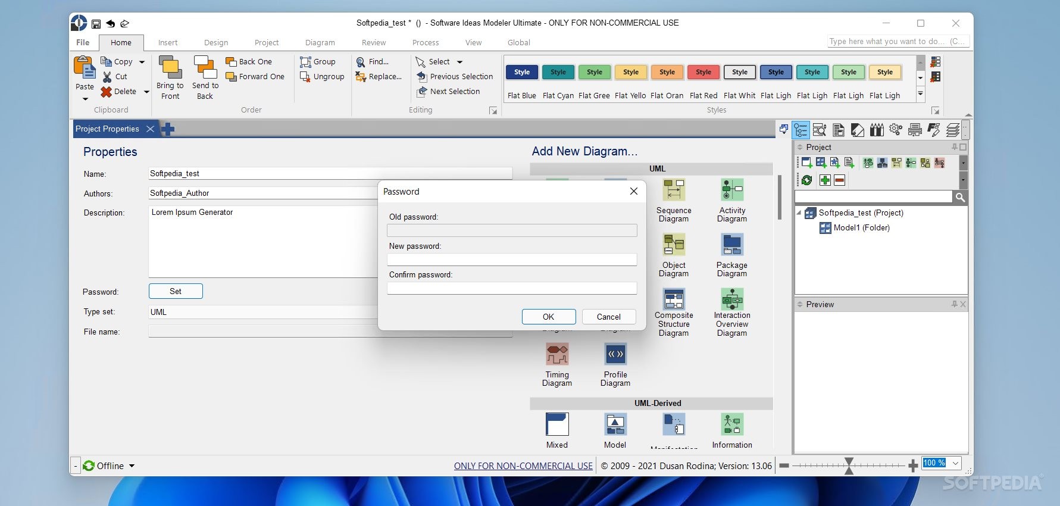Click Send to Back icon
Image resolution: width=1060 pixels, height=506 pixels.
(205, 67)
